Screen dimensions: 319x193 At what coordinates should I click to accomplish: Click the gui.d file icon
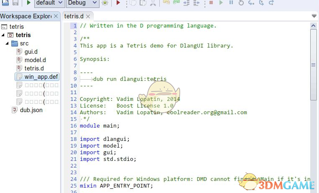[x=19, y=52]
